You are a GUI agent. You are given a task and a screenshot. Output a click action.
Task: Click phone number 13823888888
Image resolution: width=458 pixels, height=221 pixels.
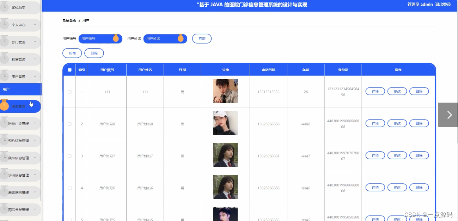(x=268, y=124)
